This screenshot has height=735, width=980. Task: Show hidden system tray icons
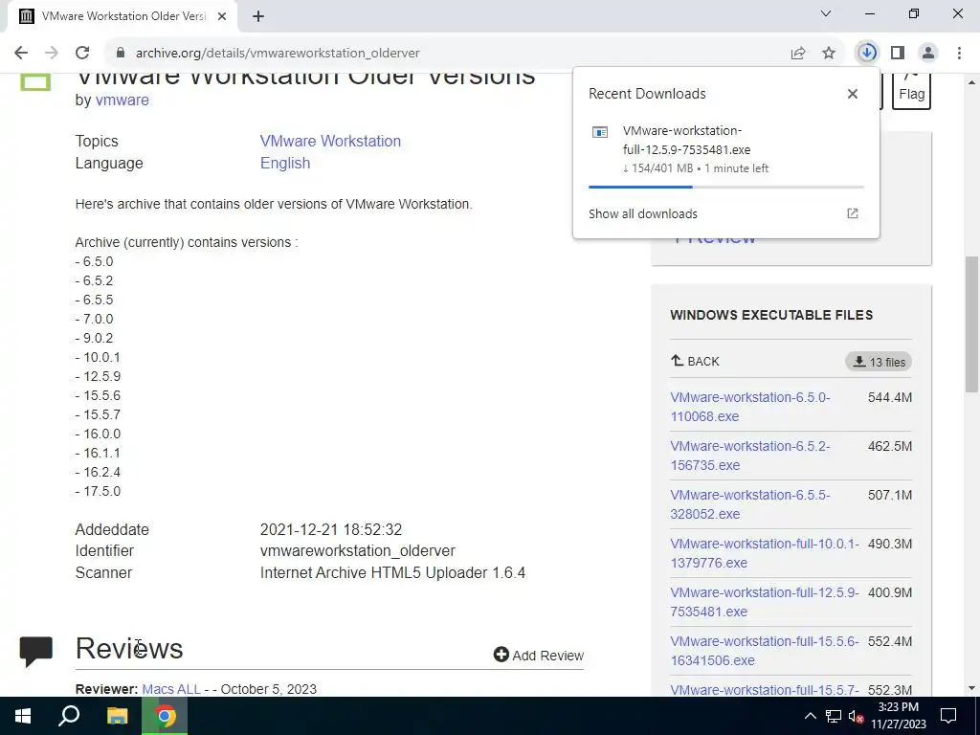point(810,716)
